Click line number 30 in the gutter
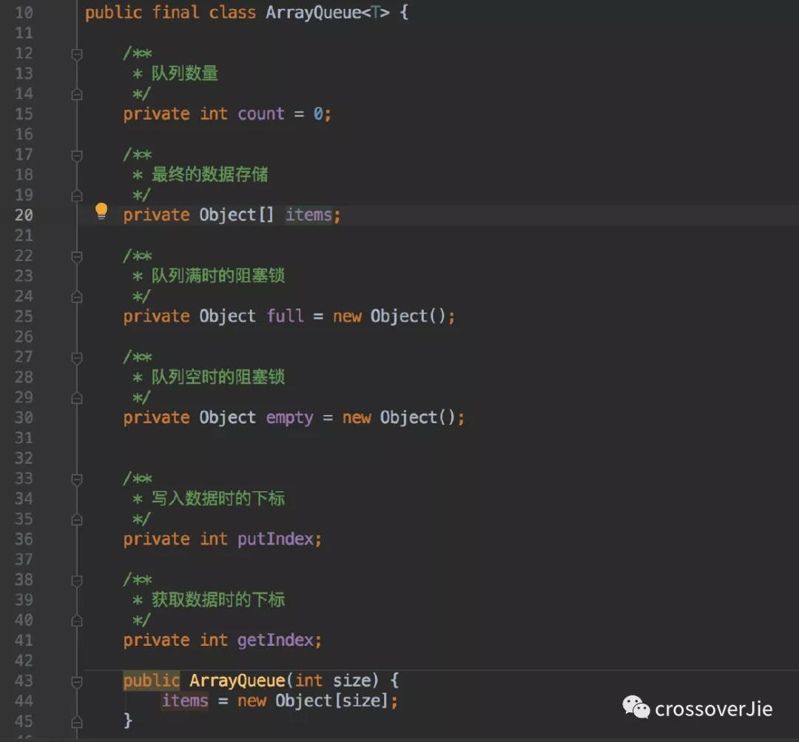The image size is (799, 742). click(24, 418)
